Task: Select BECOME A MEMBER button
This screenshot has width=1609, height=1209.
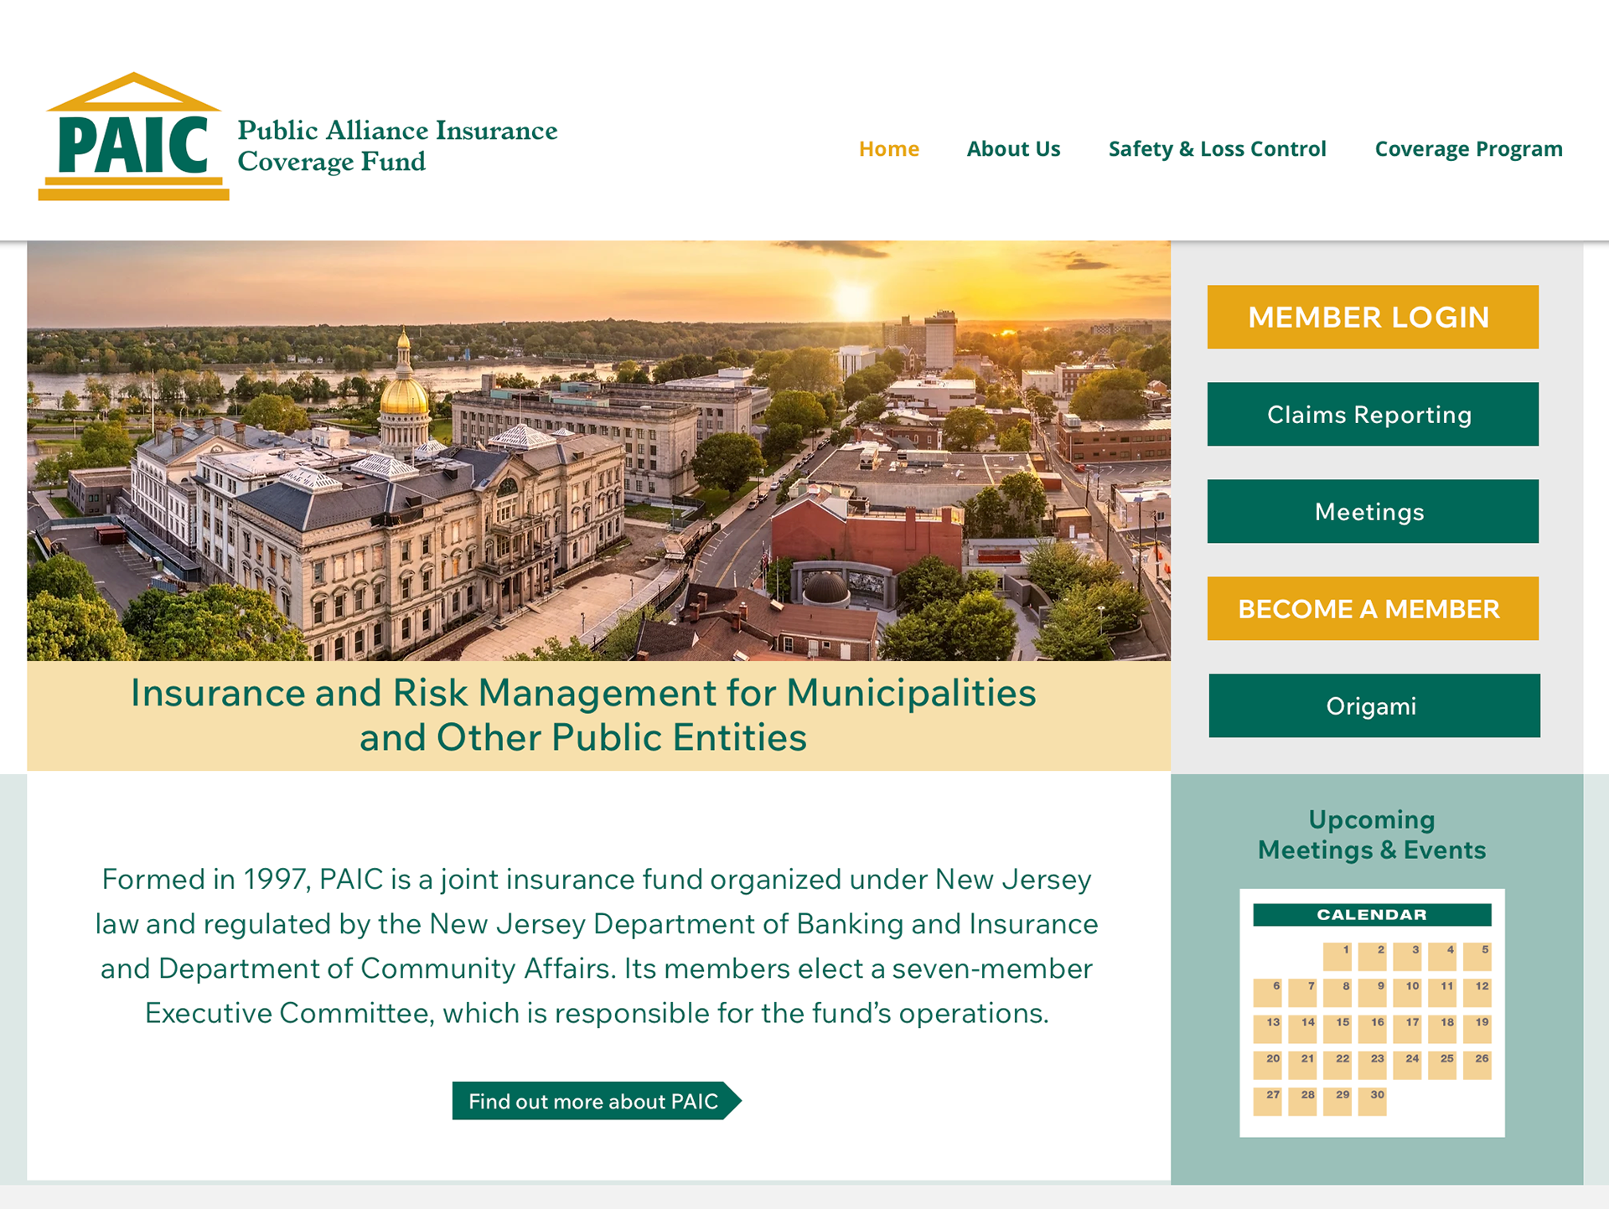Action: (x=1372, y=609)
